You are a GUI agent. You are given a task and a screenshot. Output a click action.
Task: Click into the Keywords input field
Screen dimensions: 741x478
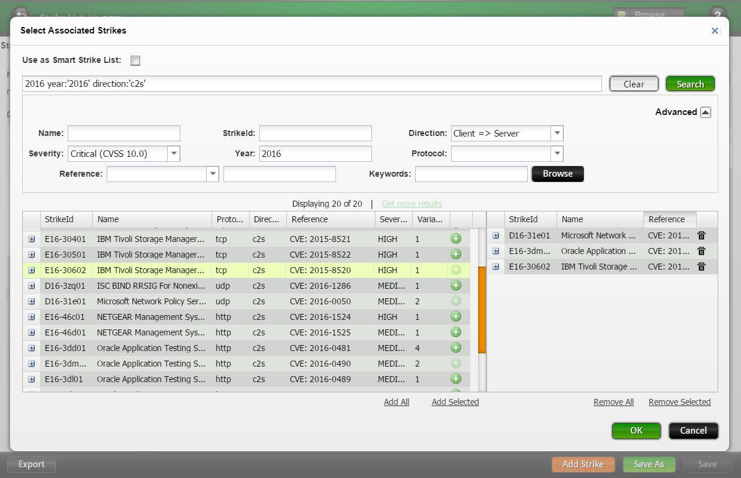[x=471, y=174]
